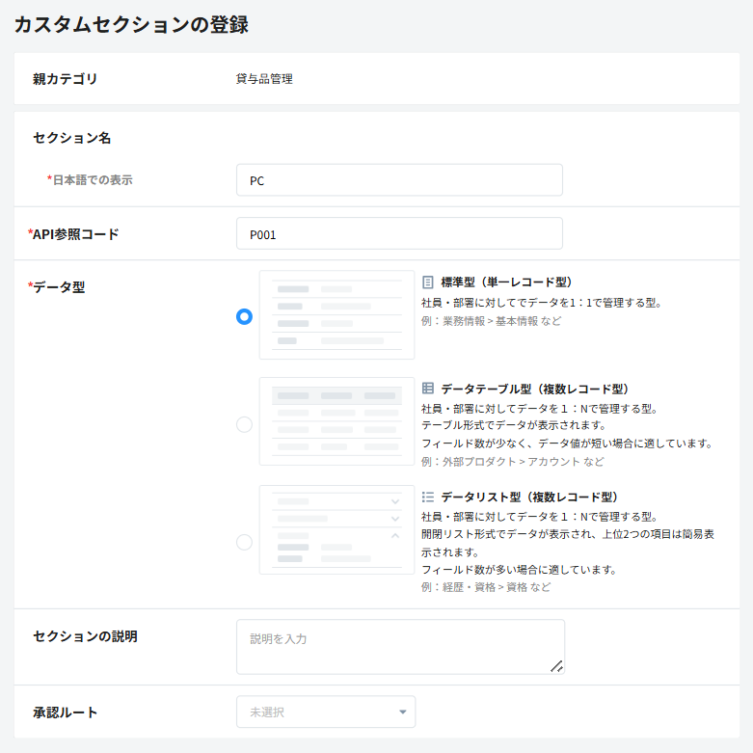Select the 標準型 radio button
This screenshot has height=753, width=753.
[x=245, y=316]
